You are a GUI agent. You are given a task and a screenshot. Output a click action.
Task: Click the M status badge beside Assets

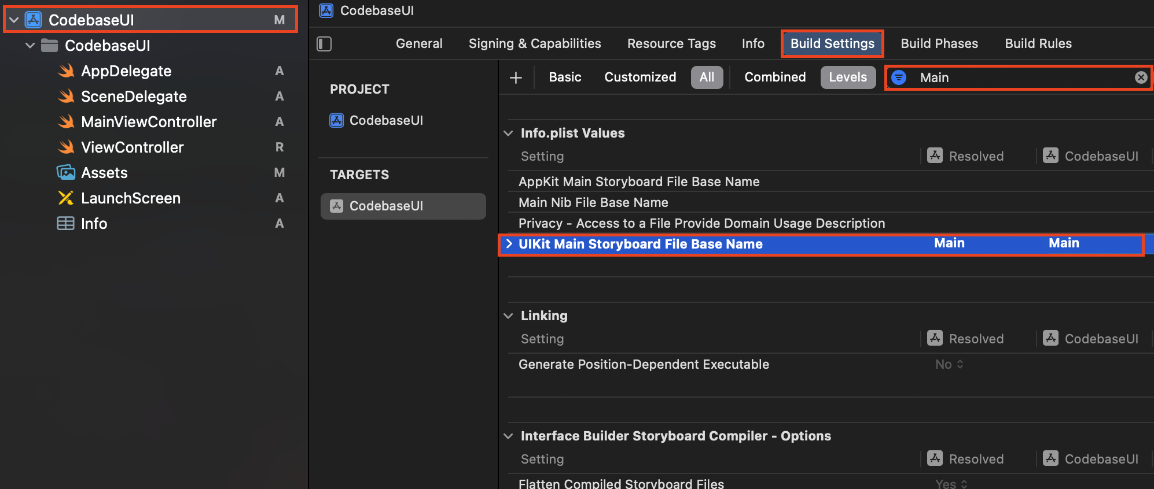click(280, 172)
